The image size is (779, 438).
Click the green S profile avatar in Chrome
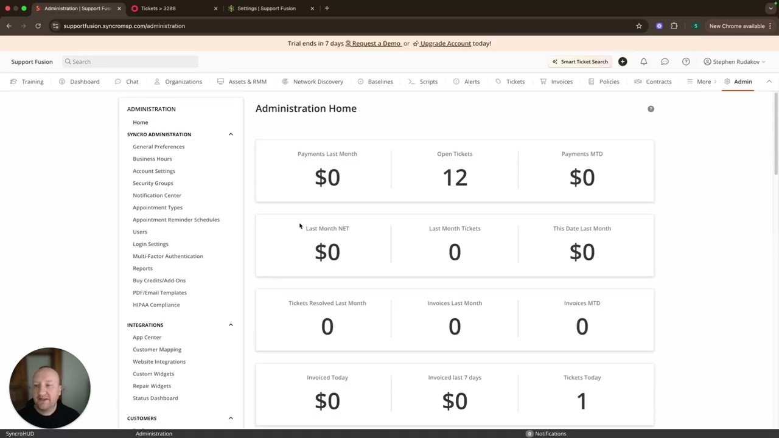pyautogui.click(x=696, y=26)
